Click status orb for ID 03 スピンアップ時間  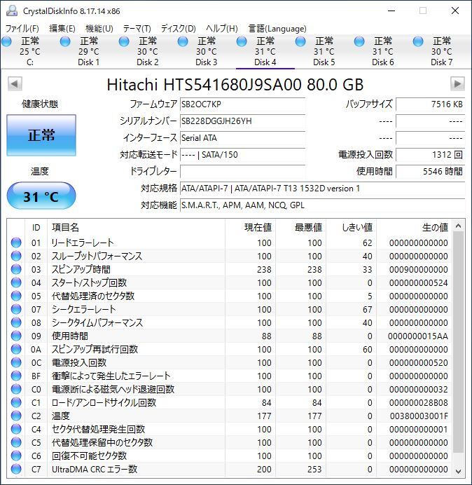(x=16, y=269)
